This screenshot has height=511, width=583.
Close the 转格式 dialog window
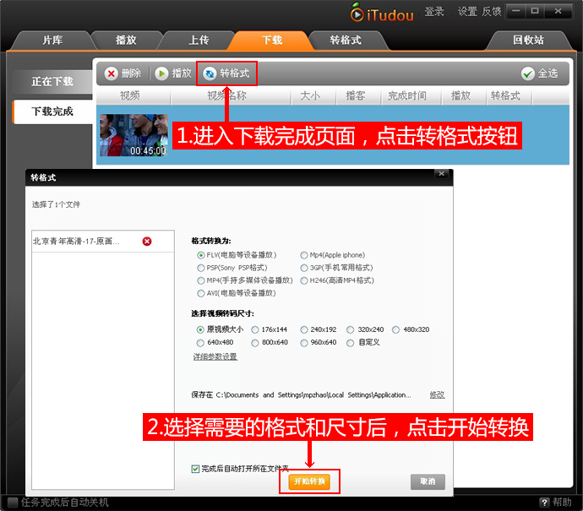pos(440,174)
